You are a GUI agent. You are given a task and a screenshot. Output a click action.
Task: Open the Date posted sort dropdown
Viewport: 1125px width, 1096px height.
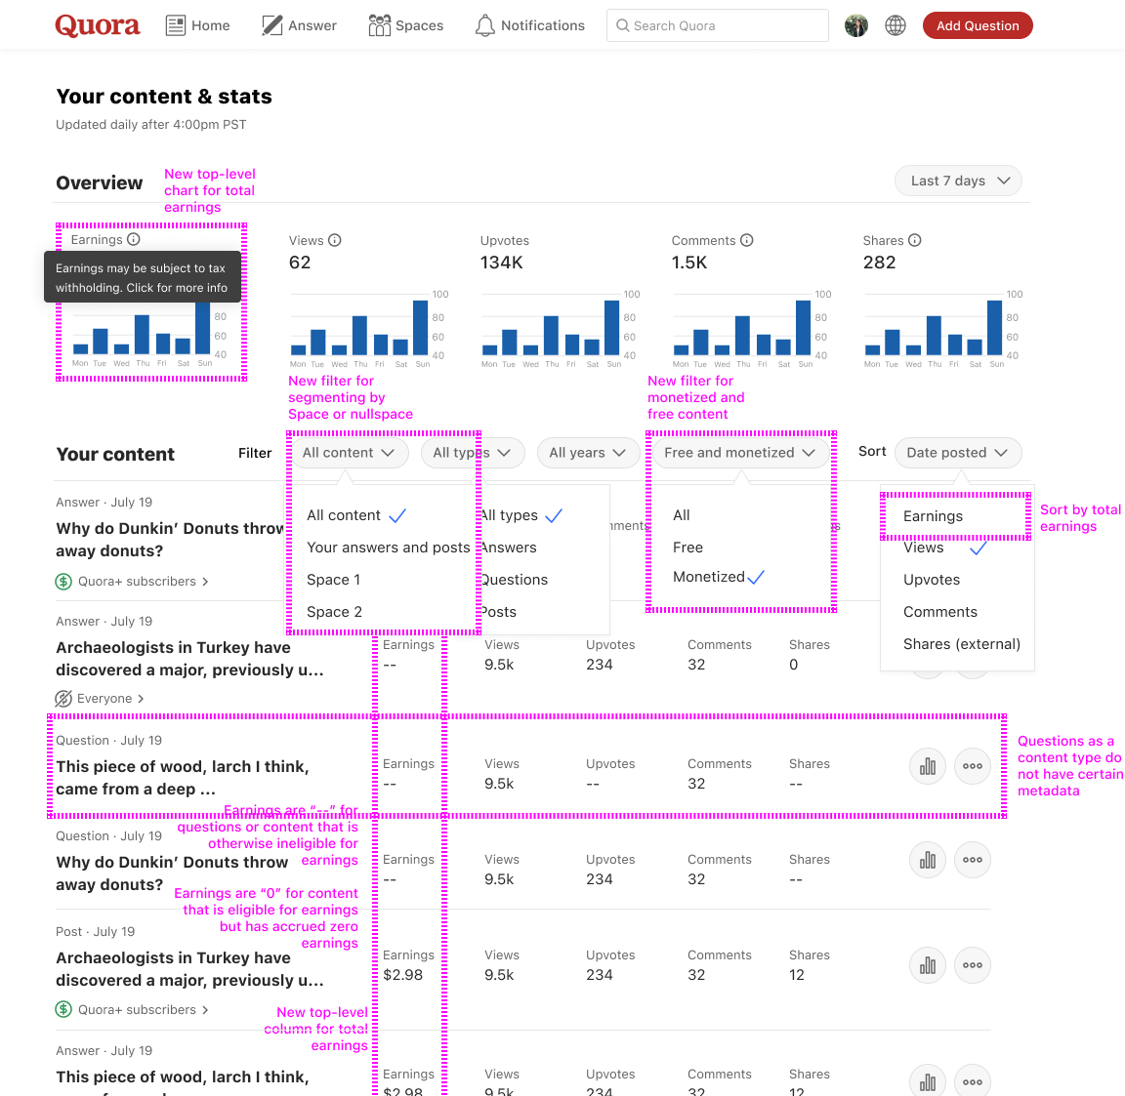click(x=958, y=453)
